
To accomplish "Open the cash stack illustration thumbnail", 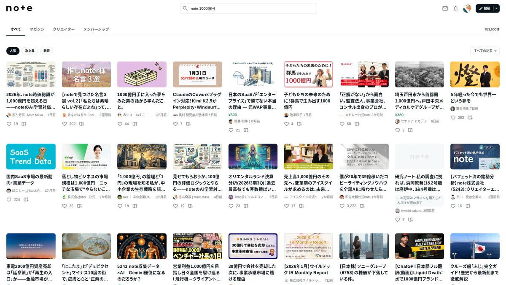I will click(142, 74).
